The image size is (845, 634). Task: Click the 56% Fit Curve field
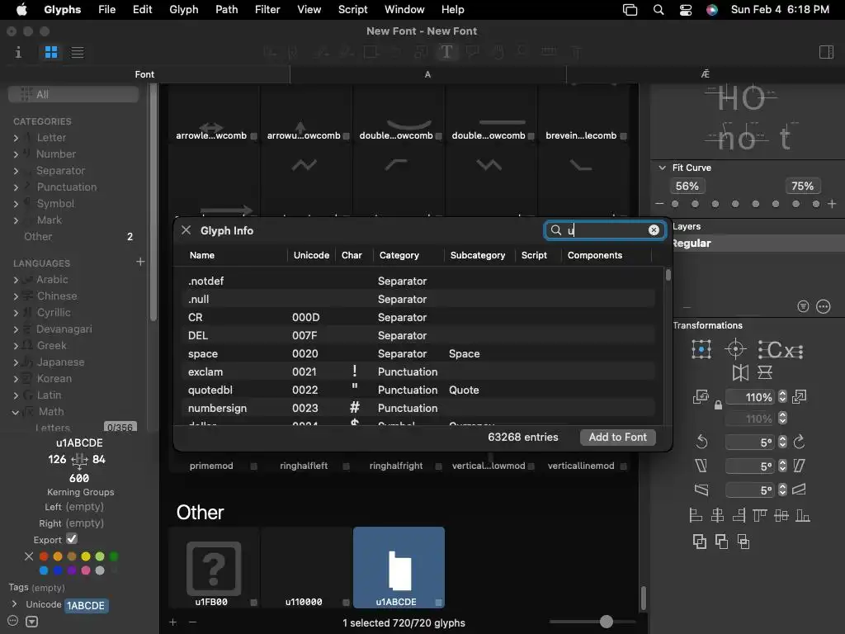(687, 186)
